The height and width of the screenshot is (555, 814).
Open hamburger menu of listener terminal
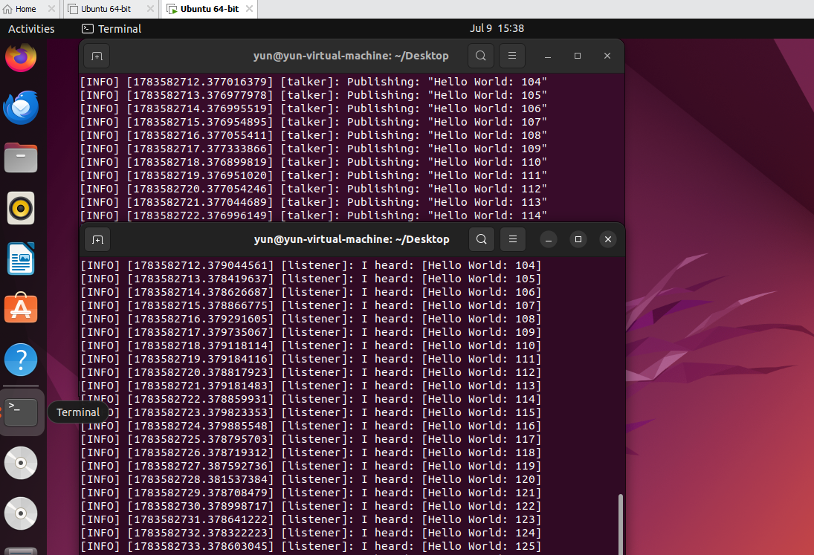coord(513,239)
